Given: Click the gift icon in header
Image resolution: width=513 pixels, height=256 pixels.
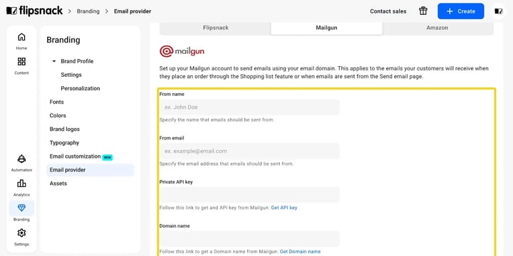Looking at the screenshot, I should (x=423, y=11).
